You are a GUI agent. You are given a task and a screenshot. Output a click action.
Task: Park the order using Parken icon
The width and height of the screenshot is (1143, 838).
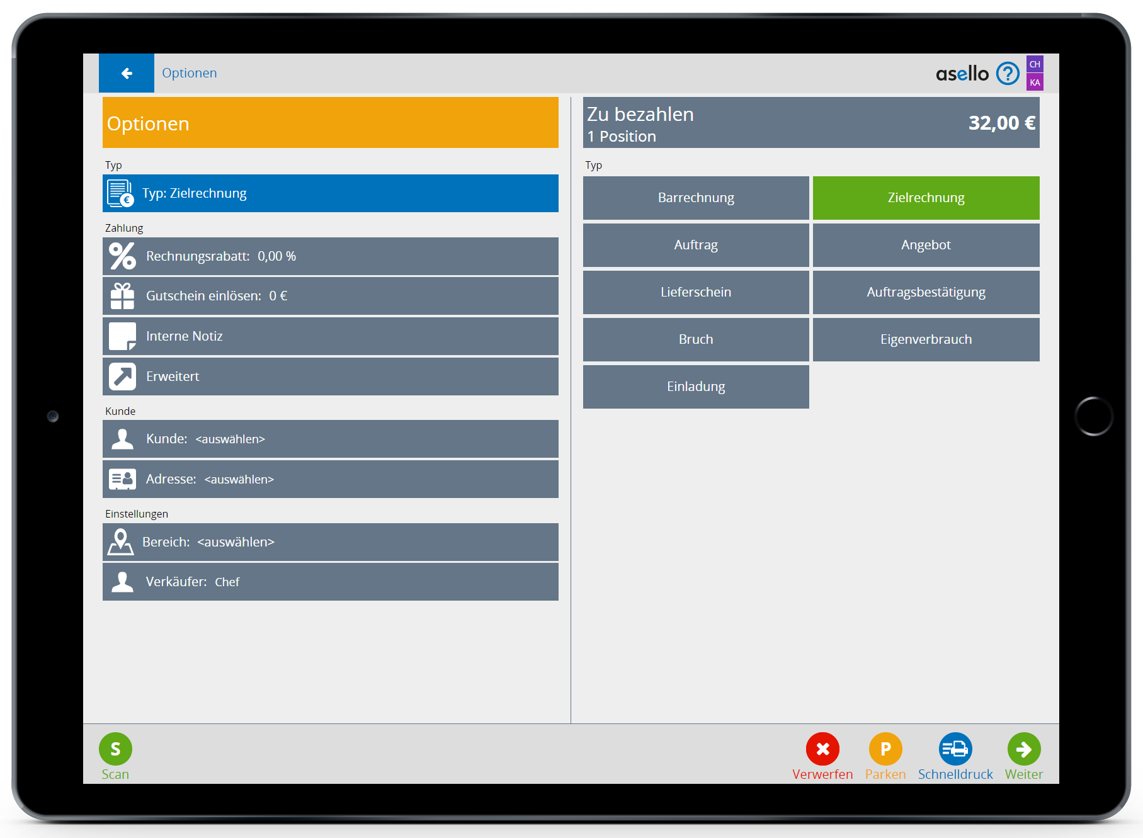coord(885,749)
